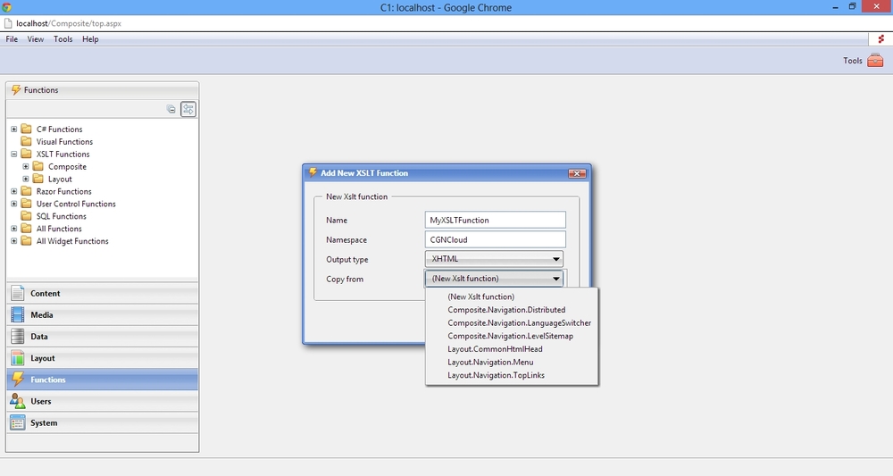Open the View menu

point(36,39)
